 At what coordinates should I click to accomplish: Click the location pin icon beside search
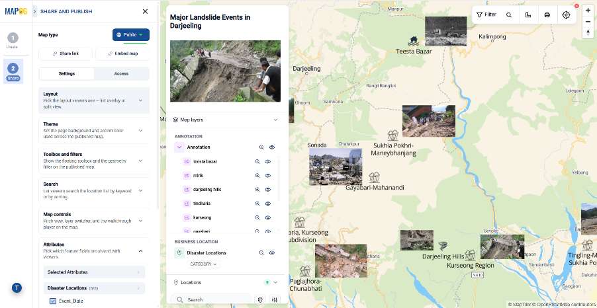tap(260, 299)
